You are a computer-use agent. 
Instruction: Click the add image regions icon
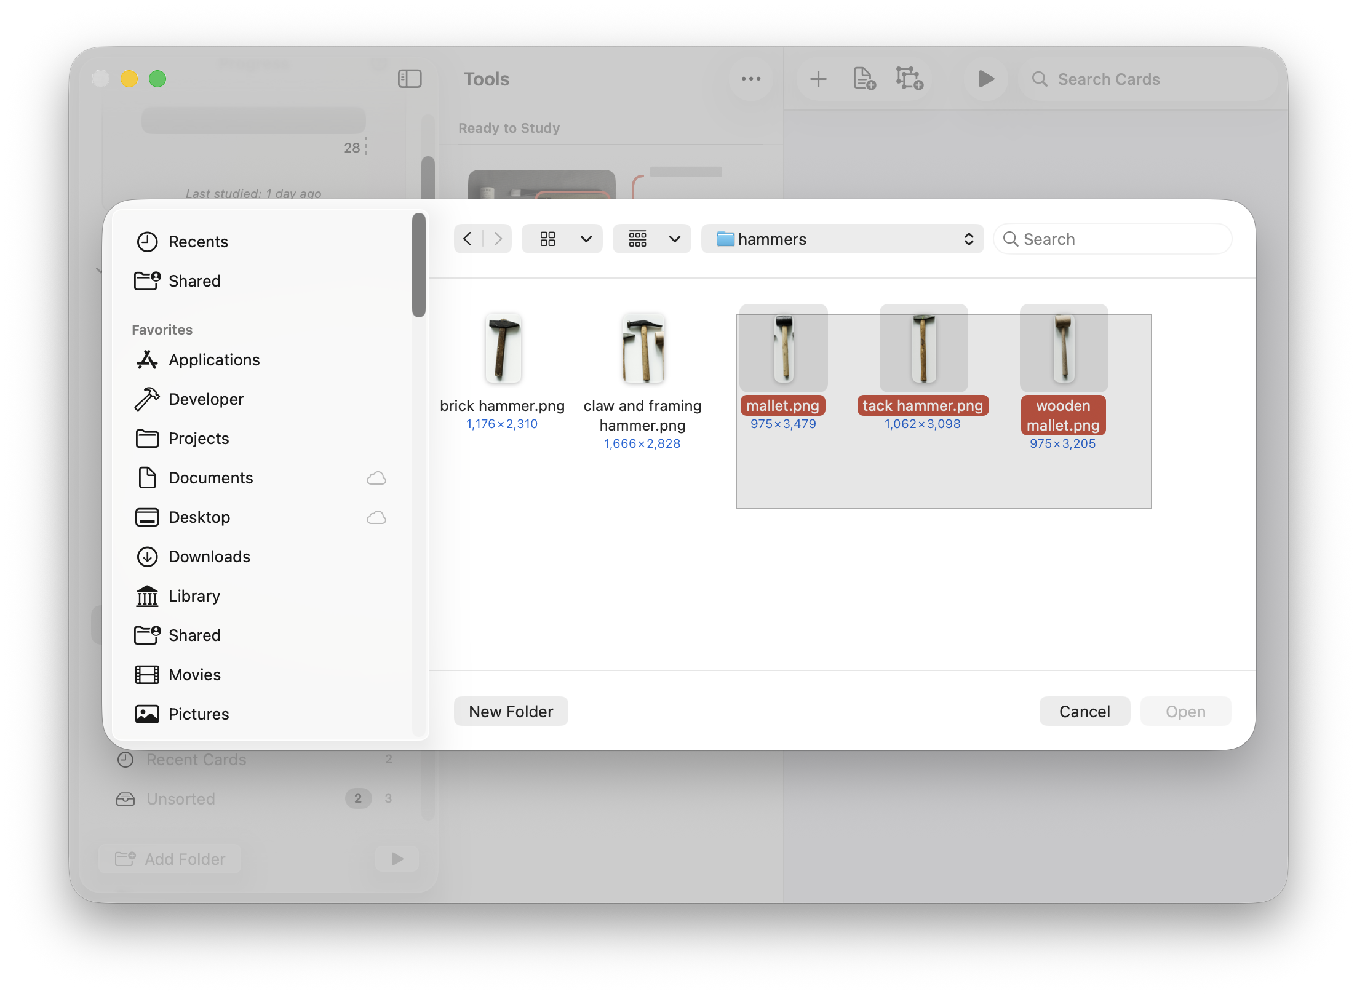click(x=909, y=79)
